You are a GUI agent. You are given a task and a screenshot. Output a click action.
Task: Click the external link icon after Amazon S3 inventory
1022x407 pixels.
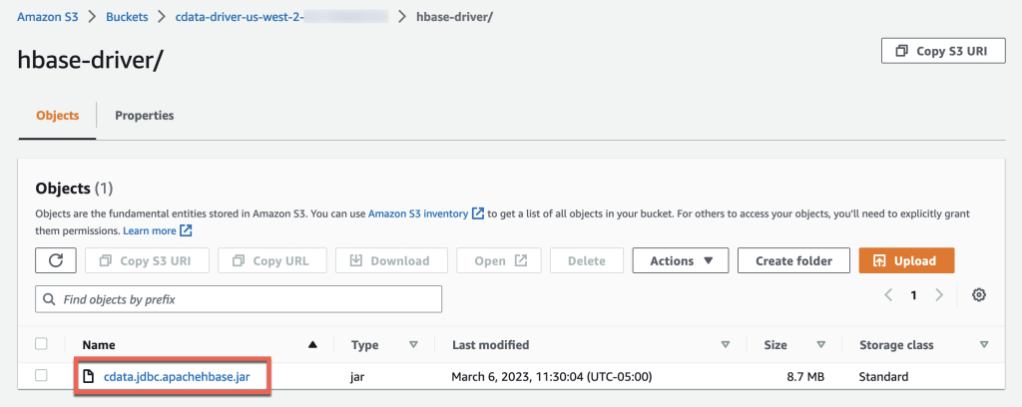coord(478,213)
